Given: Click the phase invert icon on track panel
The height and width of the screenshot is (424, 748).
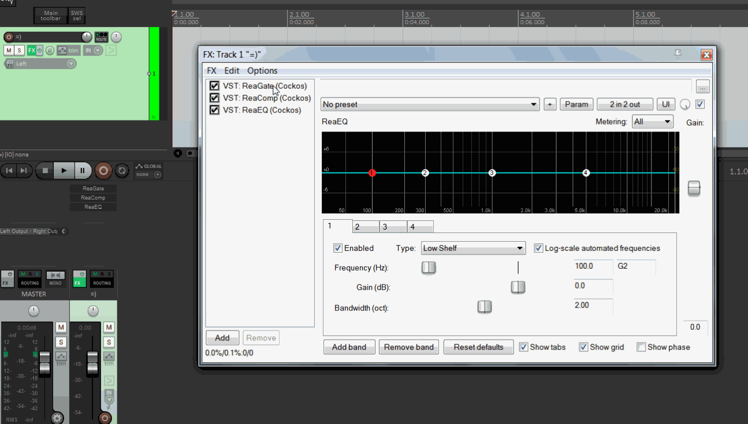Looking at the screenshot, I should click(50, 51).
